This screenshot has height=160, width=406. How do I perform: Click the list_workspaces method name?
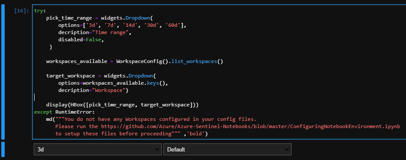194,61
